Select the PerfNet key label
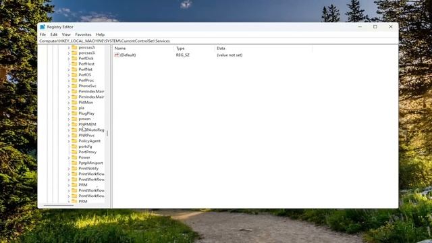This screenshot has height=243, width=432. click(x=86, y=69)
